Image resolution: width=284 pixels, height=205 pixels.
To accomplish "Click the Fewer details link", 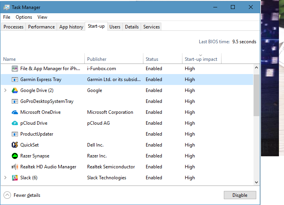I will (27, 195).
